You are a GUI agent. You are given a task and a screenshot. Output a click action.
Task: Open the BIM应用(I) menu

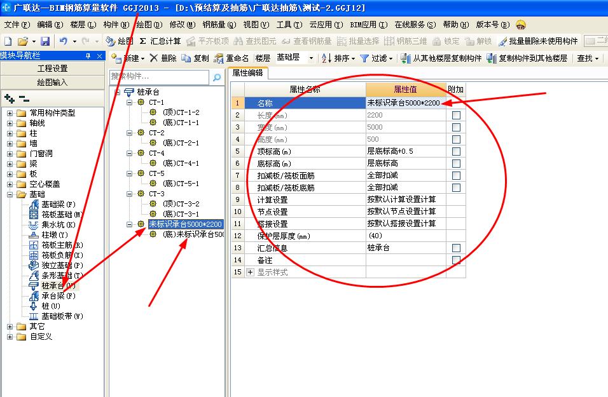point(368,25)
